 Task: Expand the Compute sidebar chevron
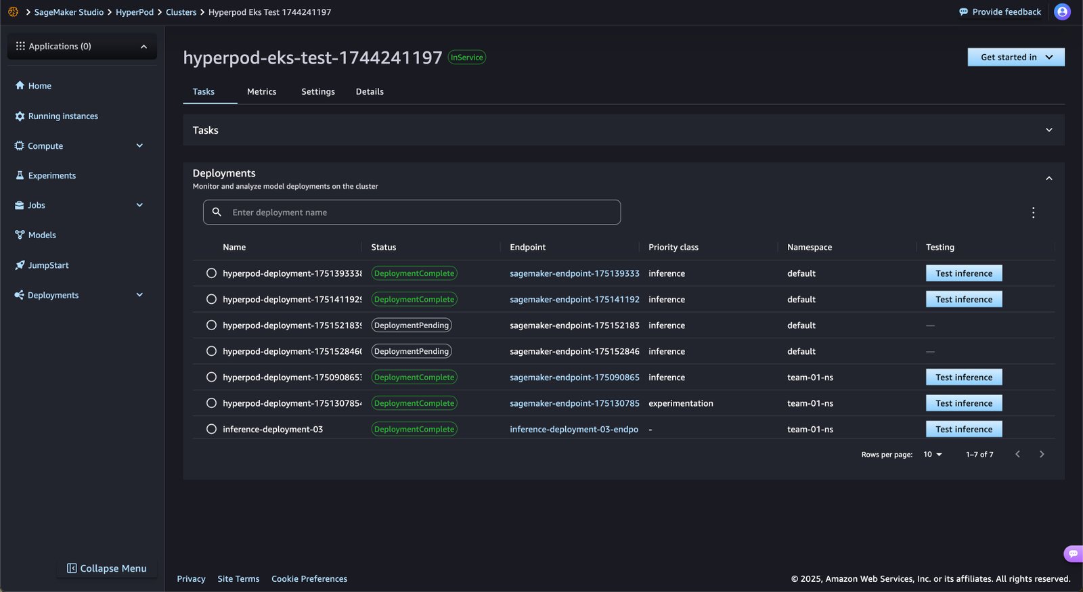click(x=139, y=145)
